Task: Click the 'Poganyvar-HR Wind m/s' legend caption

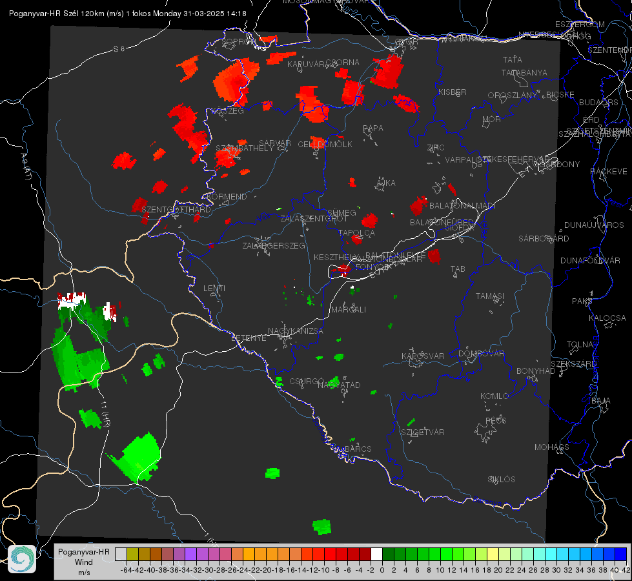Action: tap(84, 562)
